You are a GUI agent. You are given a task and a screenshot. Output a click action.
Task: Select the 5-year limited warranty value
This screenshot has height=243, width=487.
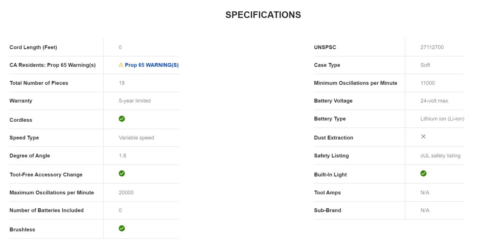135,101
